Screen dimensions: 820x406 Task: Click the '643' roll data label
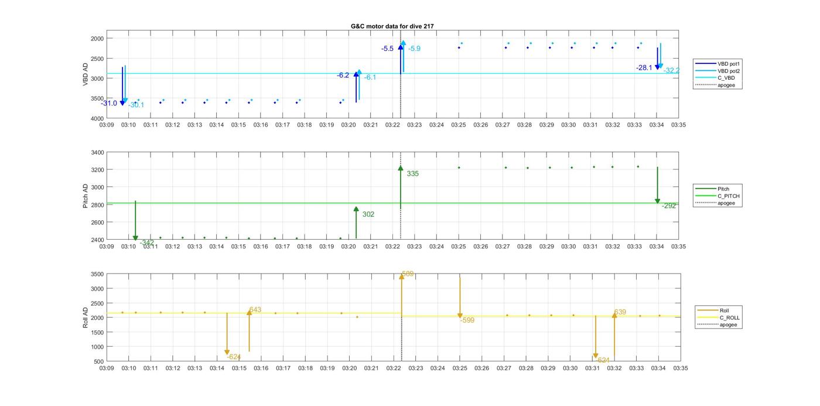[255, 310]
